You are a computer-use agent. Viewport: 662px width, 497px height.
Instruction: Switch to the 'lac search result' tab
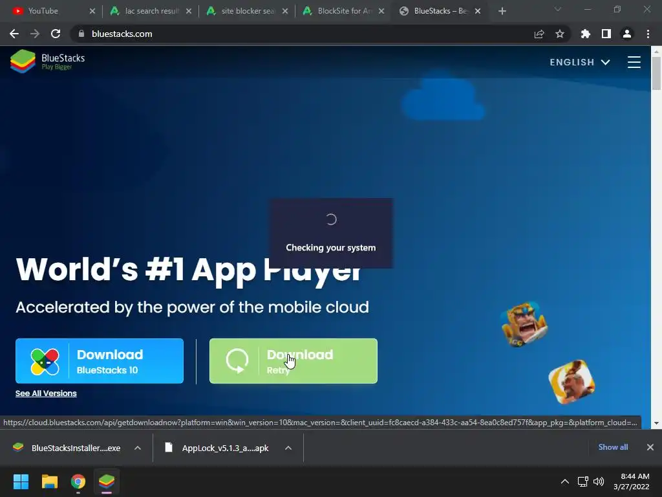pos(150,11)
